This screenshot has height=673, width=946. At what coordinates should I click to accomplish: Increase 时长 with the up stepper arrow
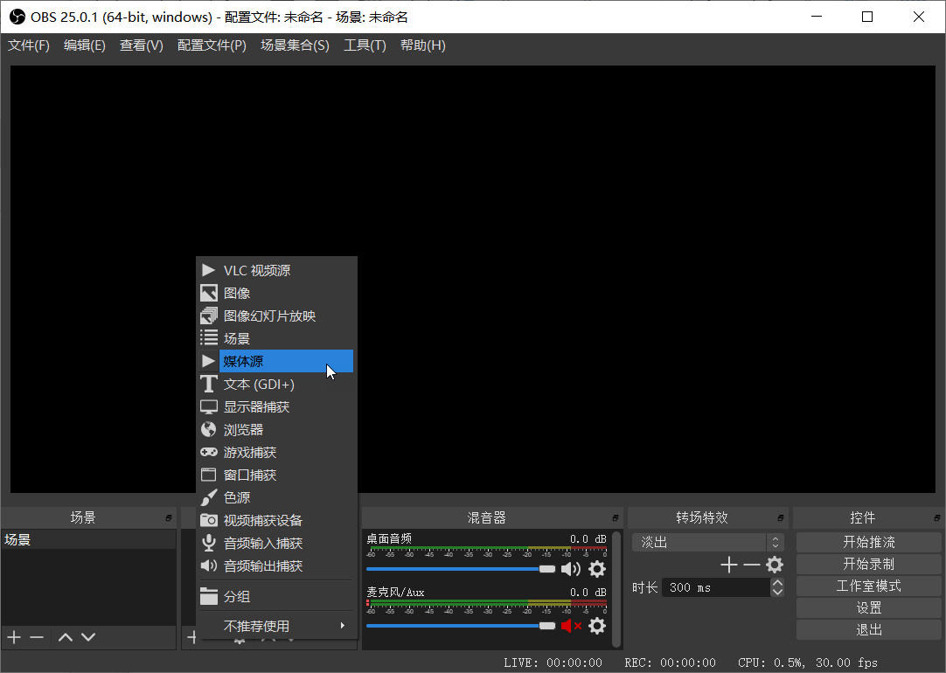(777, 583)
